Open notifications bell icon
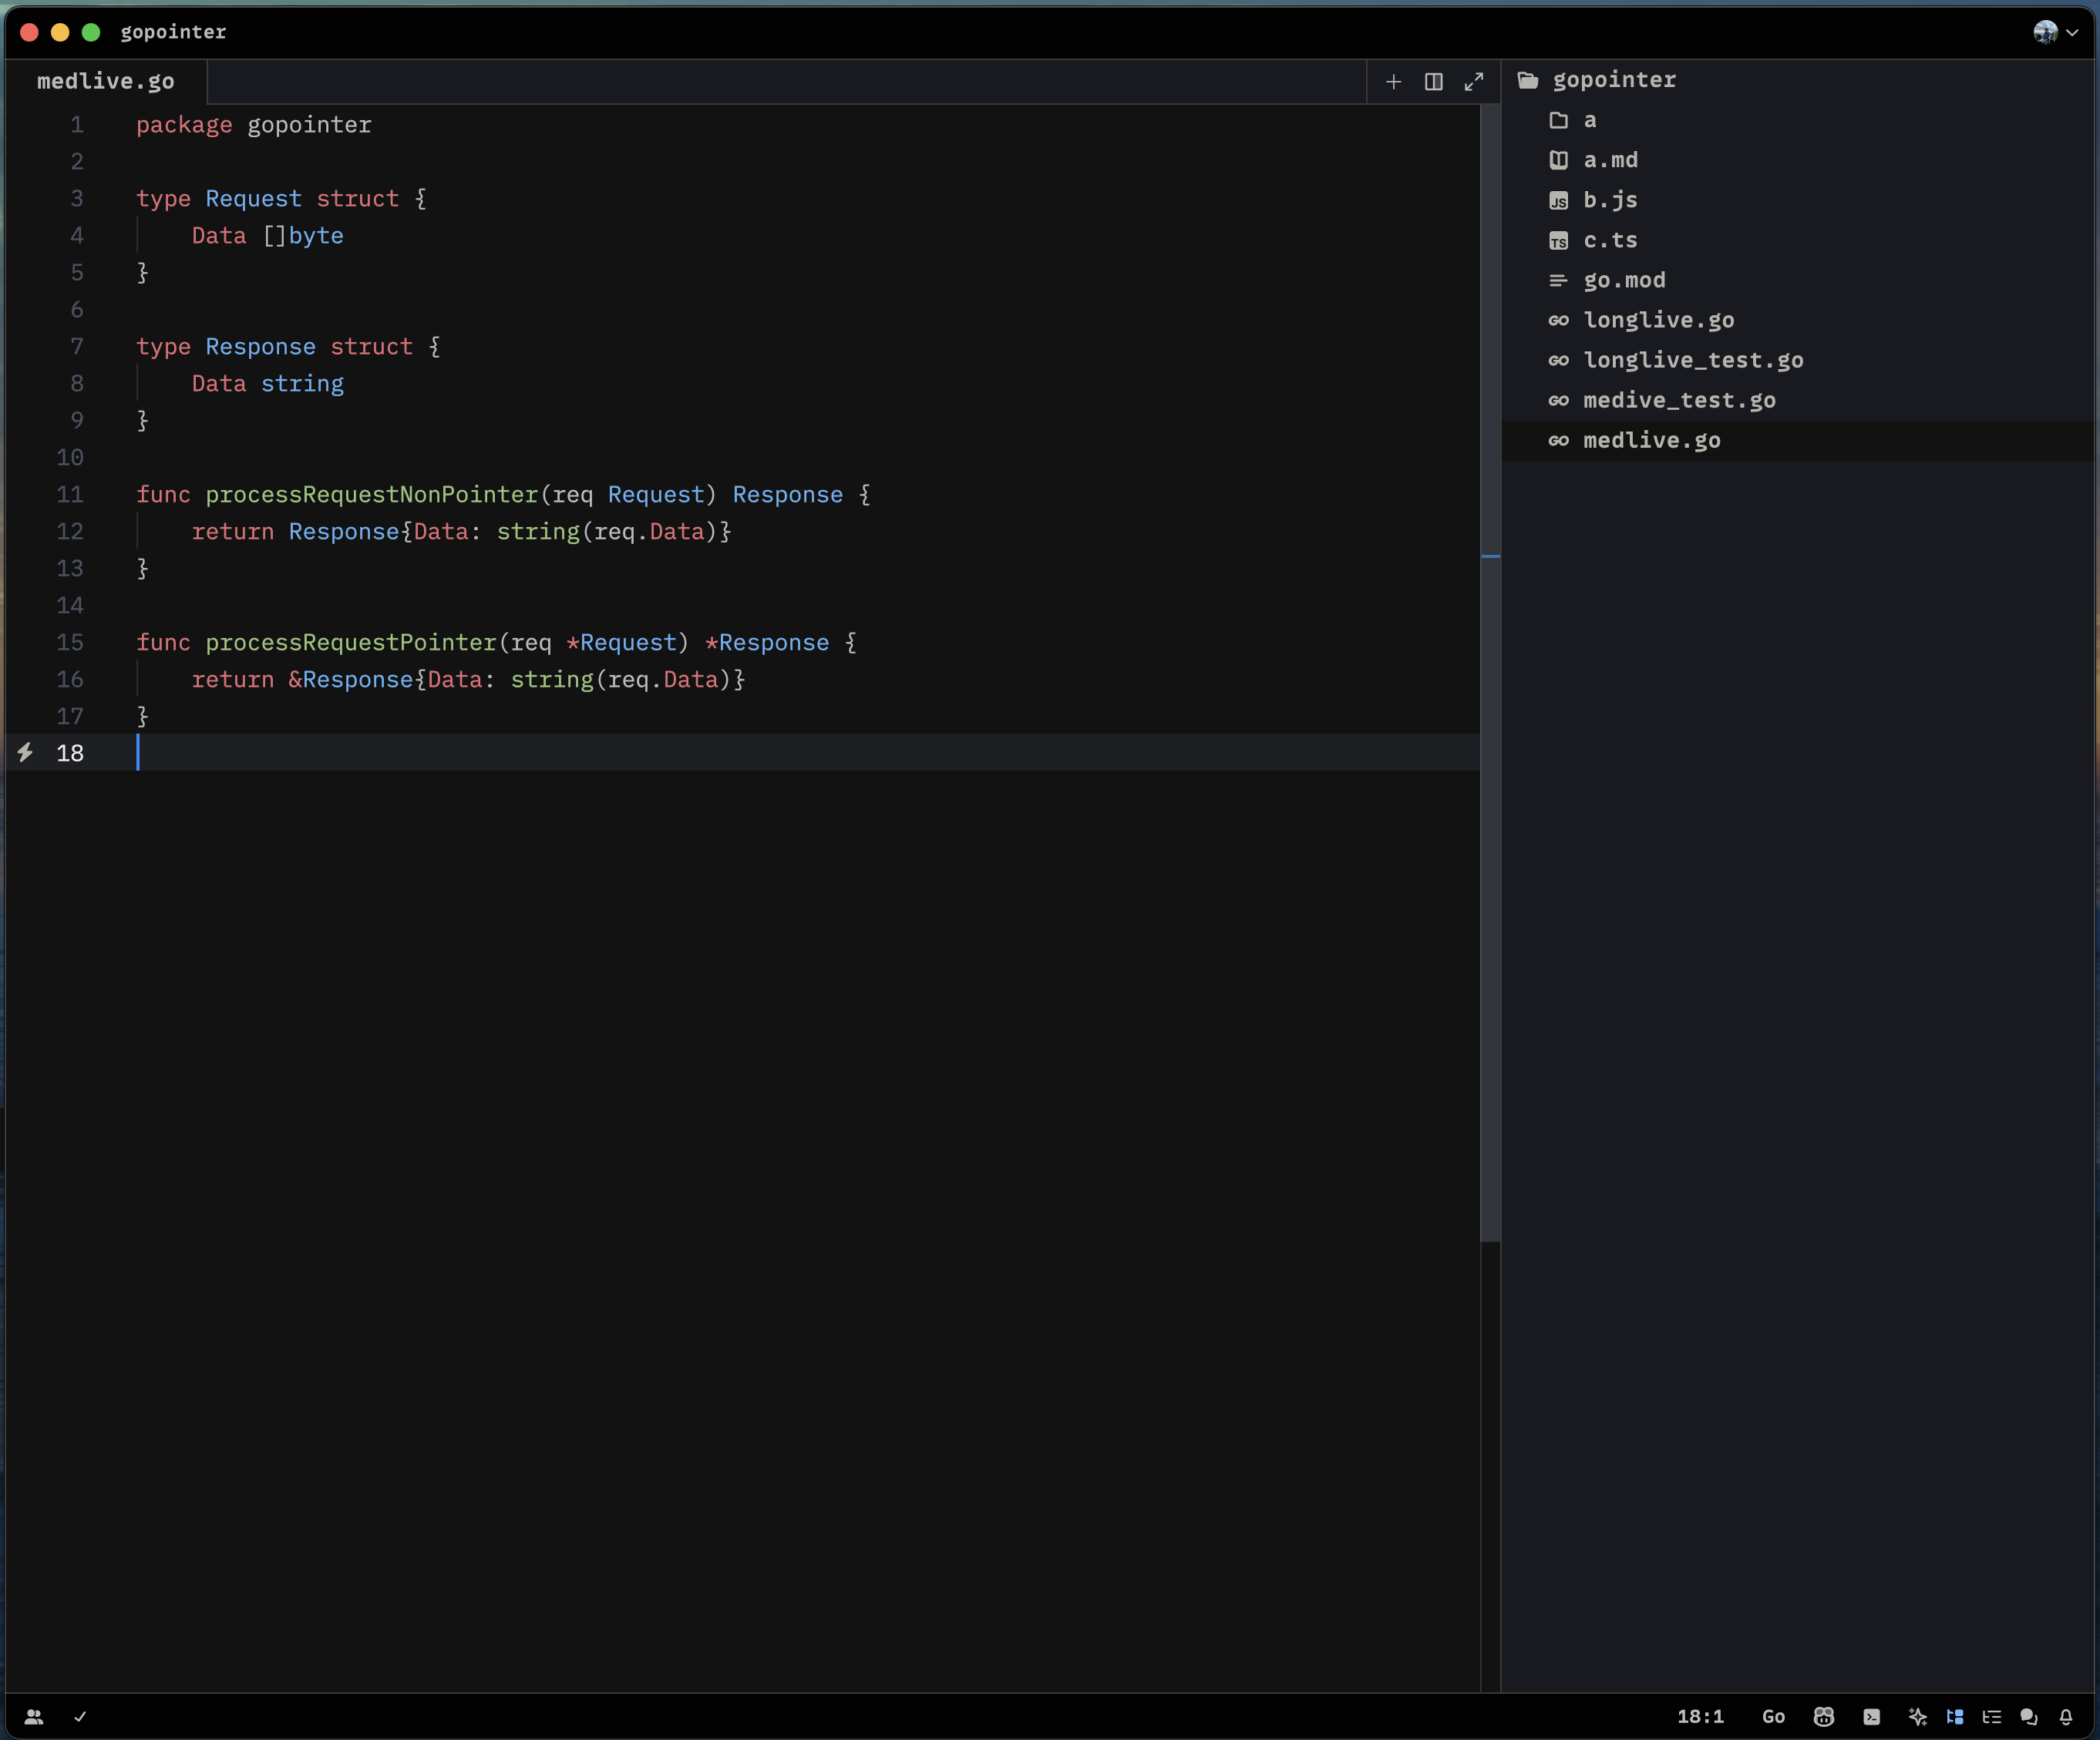Viewport: 2100px width, 1740px height. click(x=2066, y=1716)
